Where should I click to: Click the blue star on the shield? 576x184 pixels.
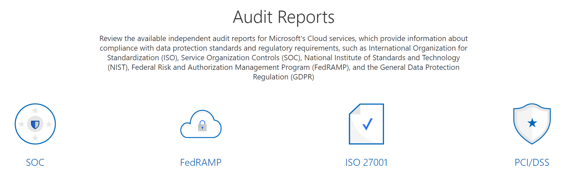(x=532, y=123)
